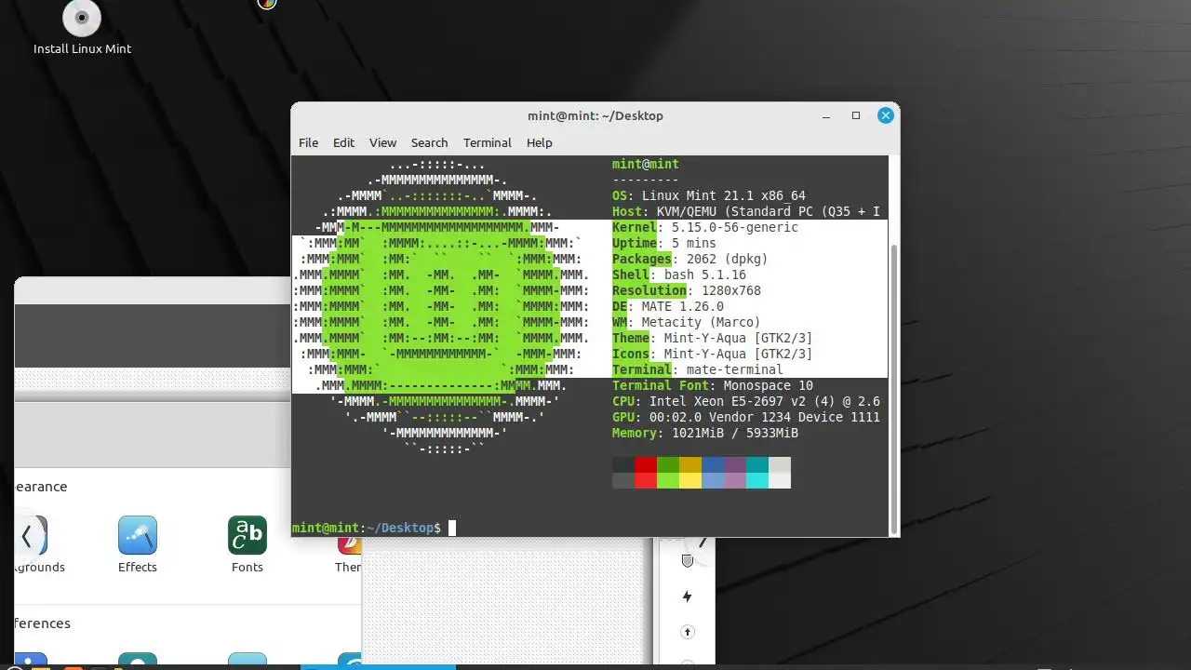1191x670 pixels.
Task: Click the 'Packages: 2062 (dpkg)' line
Action: [x=690, y=259]
